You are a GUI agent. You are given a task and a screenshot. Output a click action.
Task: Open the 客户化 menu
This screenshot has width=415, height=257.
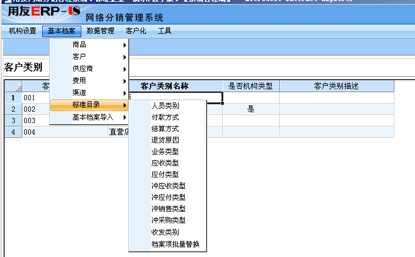(x=136, y=31)
